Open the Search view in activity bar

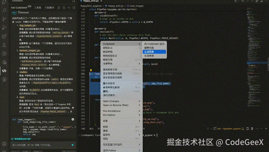4,10
